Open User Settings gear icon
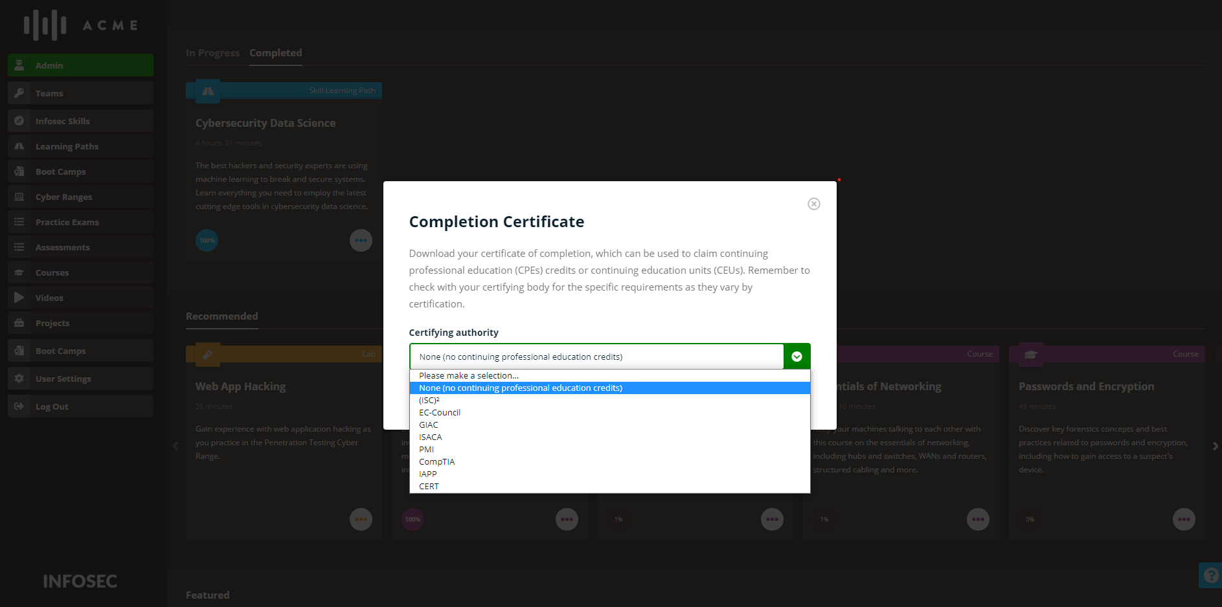This screenshot has width=1222, height=607. pos(19,379)
